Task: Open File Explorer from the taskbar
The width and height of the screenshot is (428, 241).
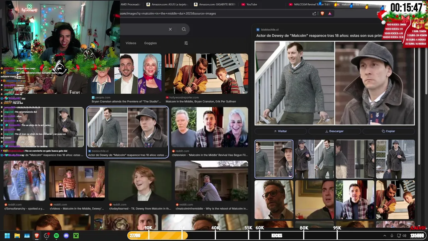Action: coord(17,236)
